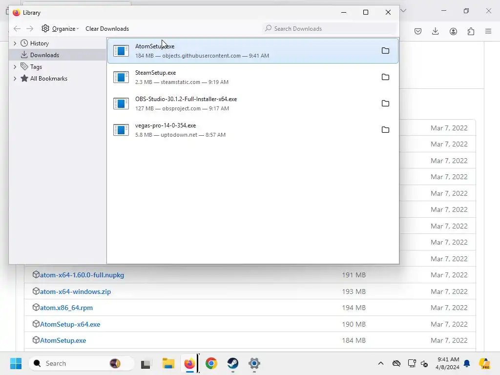This screenshot has height=375, width=500.
Task: Open Firefox downloads toolbar button
Action: coord(435,31)
